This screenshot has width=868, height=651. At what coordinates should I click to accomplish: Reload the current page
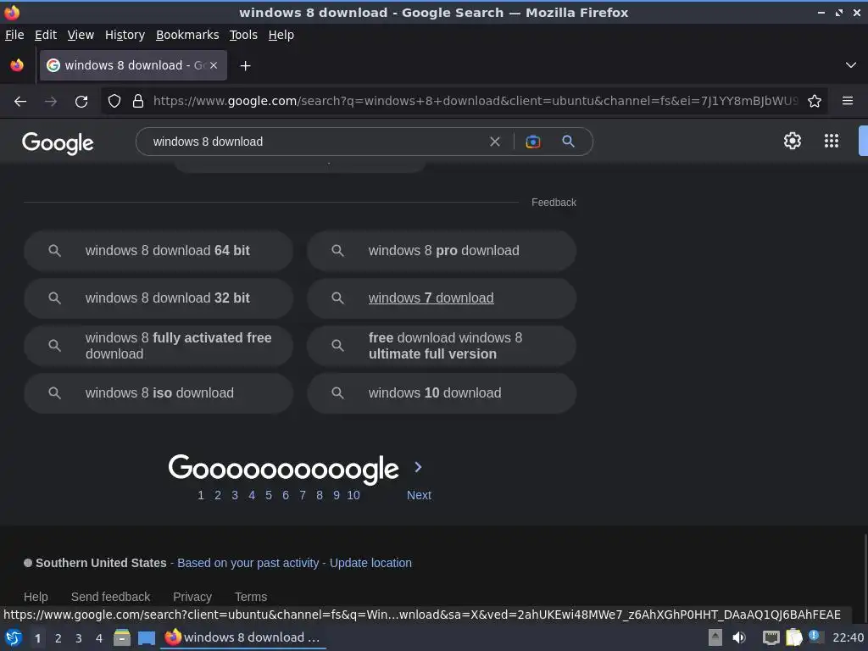coord(81,102)
